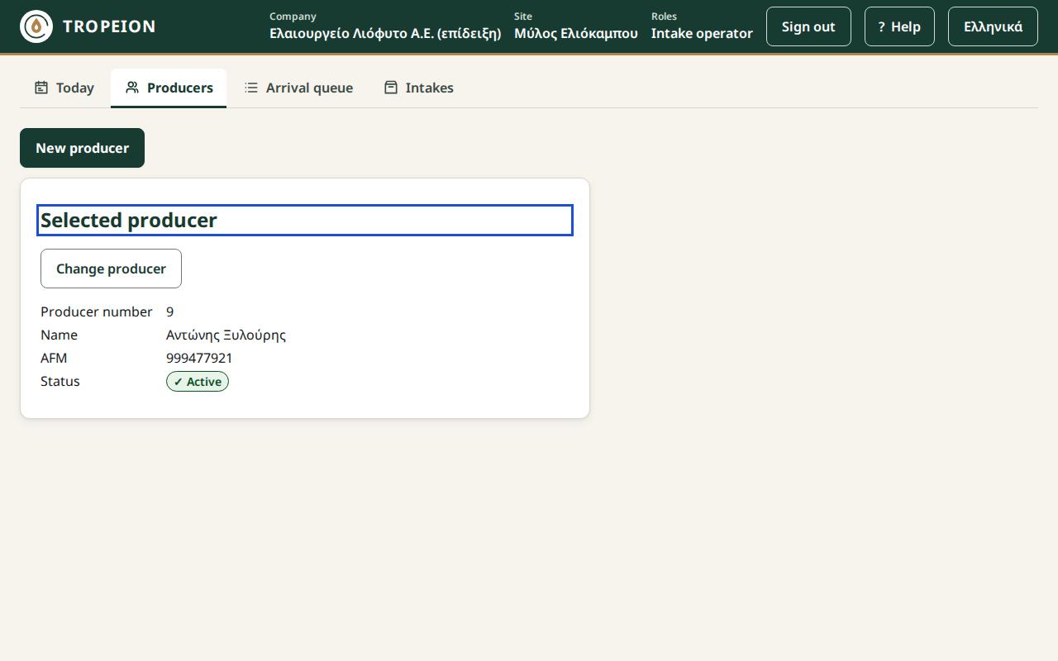The width and height of the screenshot is (1058, 661).
Task: Switch to the Producers tab
Action: 169,88
